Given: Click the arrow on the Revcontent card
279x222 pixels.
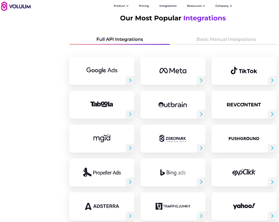Looking at the screenshot, I should (272, 114).
